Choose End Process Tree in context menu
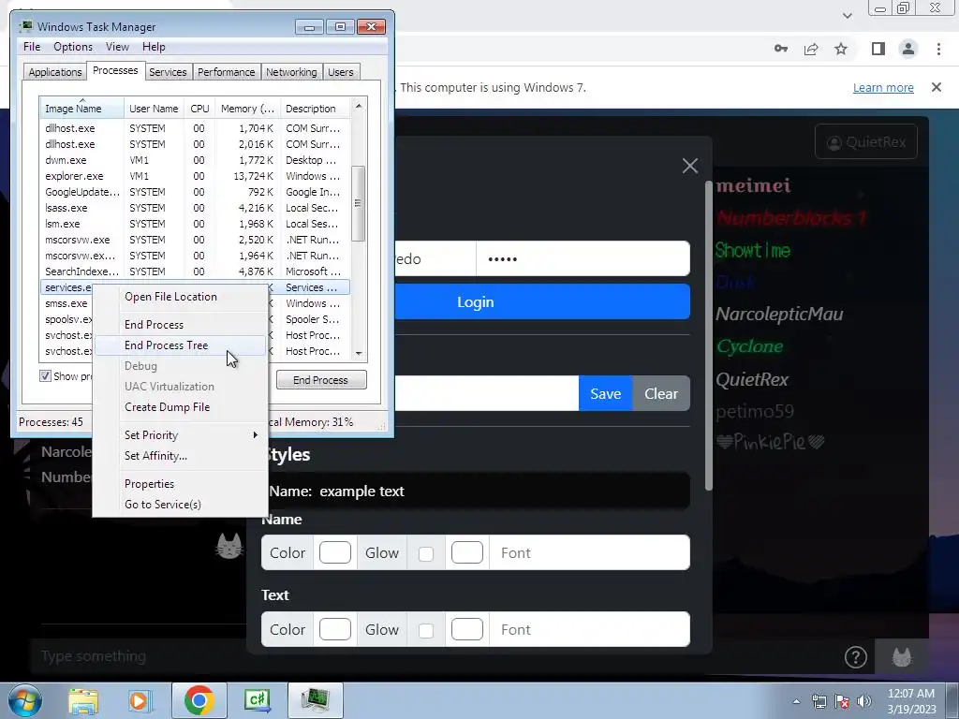The image size is (959, 719). pos(181,345)
